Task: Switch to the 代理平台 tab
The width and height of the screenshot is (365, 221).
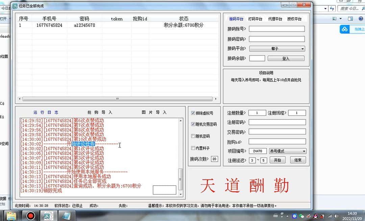Action: (x=275, y=19)
